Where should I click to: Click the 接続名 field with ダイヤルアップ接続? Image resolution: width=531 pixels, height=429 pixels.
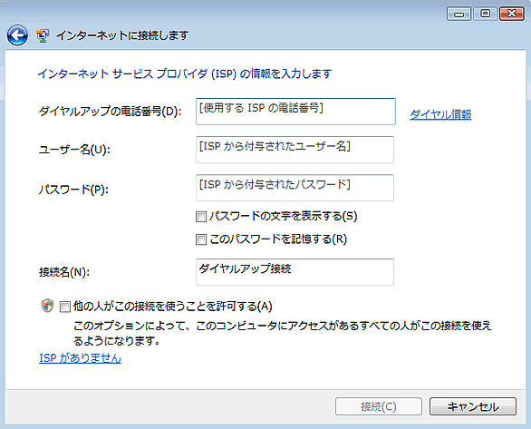pyautogui.click(x=294, y=272)
